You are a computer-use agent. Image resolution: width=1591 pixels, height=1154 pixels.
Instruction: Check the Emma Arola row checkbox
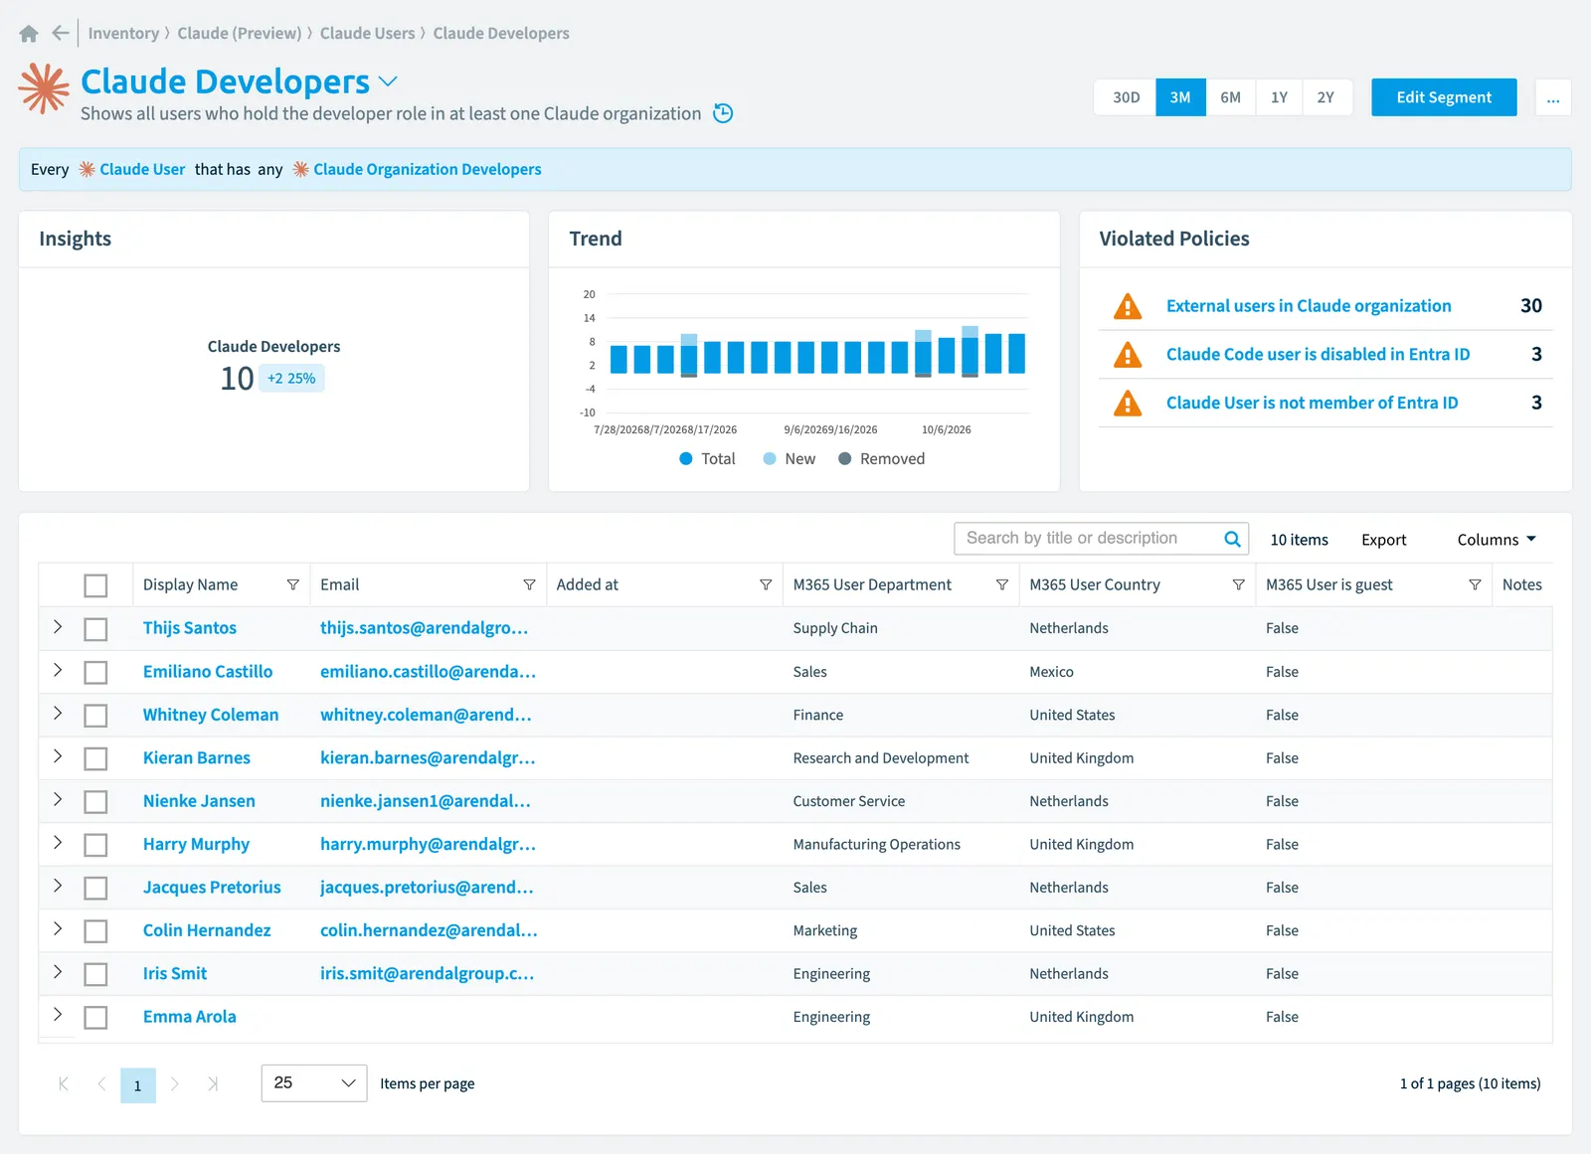95,1018
